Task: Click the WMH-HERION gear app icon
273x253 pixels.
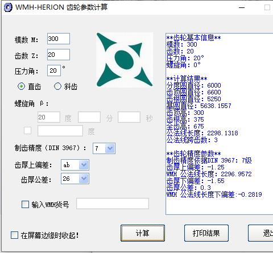Action: pyautogui.click(x=9, y=7)
